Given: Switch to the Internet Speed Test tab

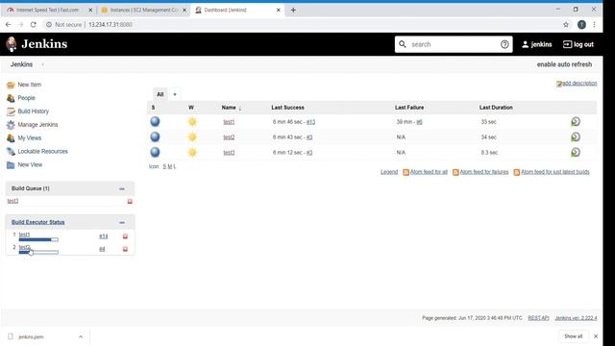Looking at the screenshot, I should pyautogui.click(x=48, y=10).
